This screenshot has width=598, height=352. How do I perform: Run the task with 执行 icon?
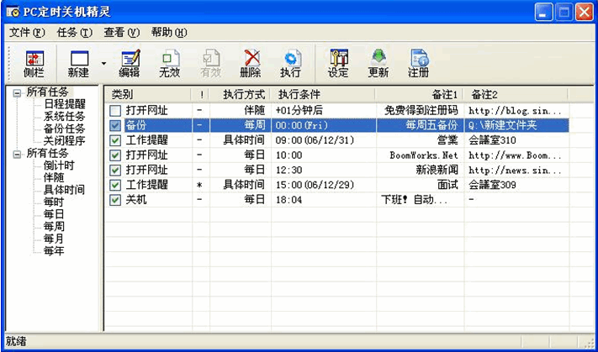pos(291,63)
